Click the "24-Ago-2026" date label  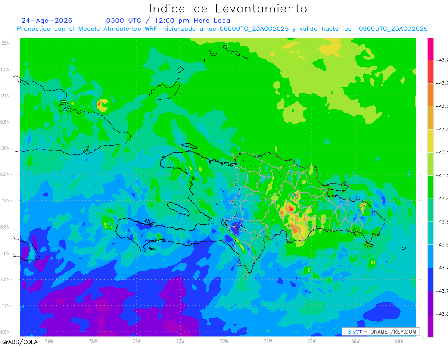tap(47, 21)
